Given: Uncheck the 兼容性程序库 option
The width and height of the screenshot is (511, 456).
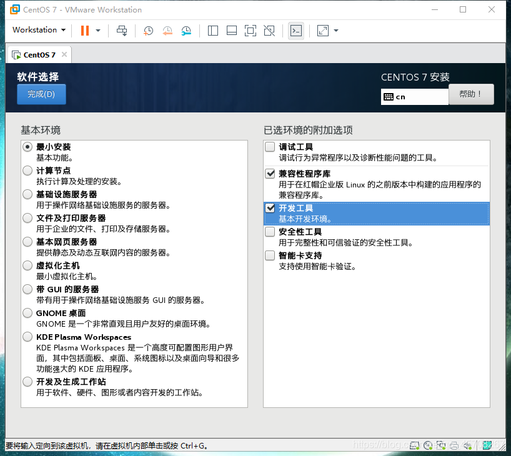Looking at the screenshot, I should [x=269, y=174].
